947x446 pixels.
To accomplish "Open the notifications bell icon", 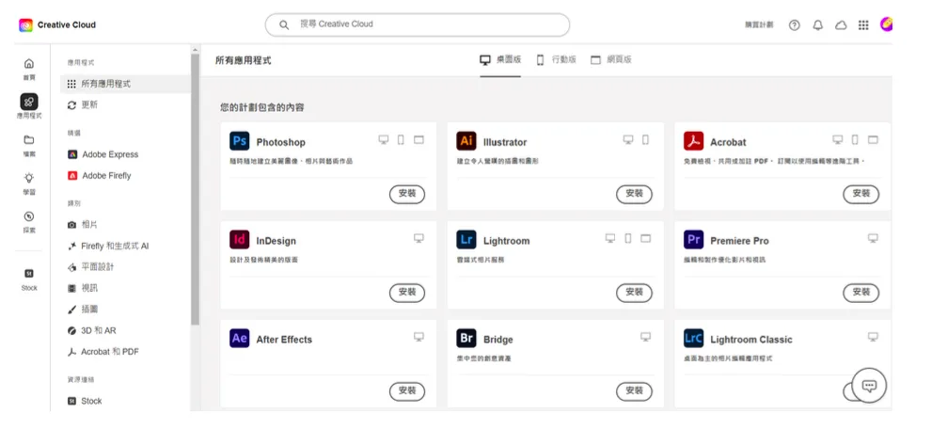I will [818, 24].
